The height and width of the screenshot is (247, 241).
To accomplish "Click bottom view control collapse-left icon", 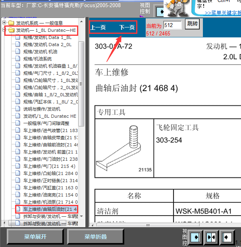I will click(x=227, y=237).
